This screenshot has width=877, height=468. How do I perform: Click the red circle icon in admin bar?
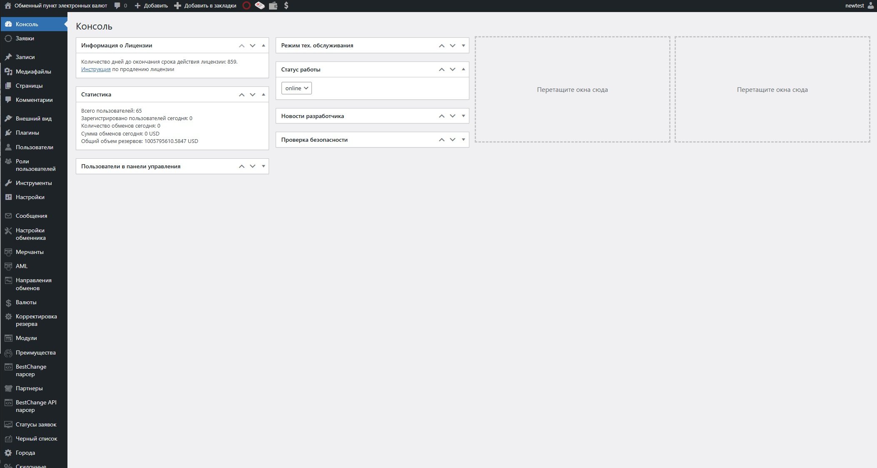(x=247, y=6)
